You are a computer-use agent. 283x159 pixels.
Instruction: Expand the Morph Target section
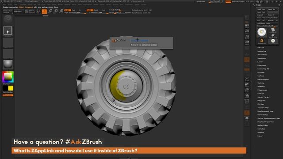pos(264,97)
